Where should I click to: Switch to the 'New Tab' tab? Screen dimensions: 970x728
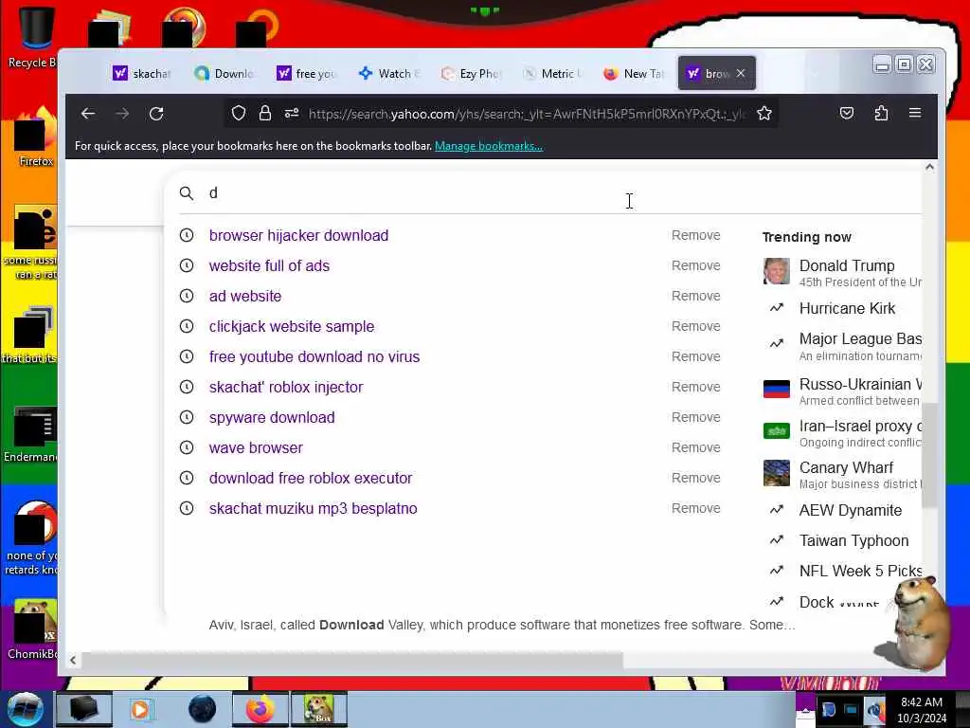[x=632, y=74]
